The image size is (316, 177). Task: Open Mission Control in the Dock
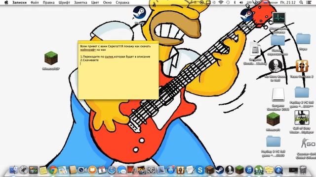[x=34, y=170]
